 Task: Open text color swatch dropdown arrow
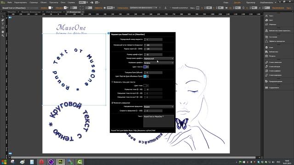coord(148,67)
